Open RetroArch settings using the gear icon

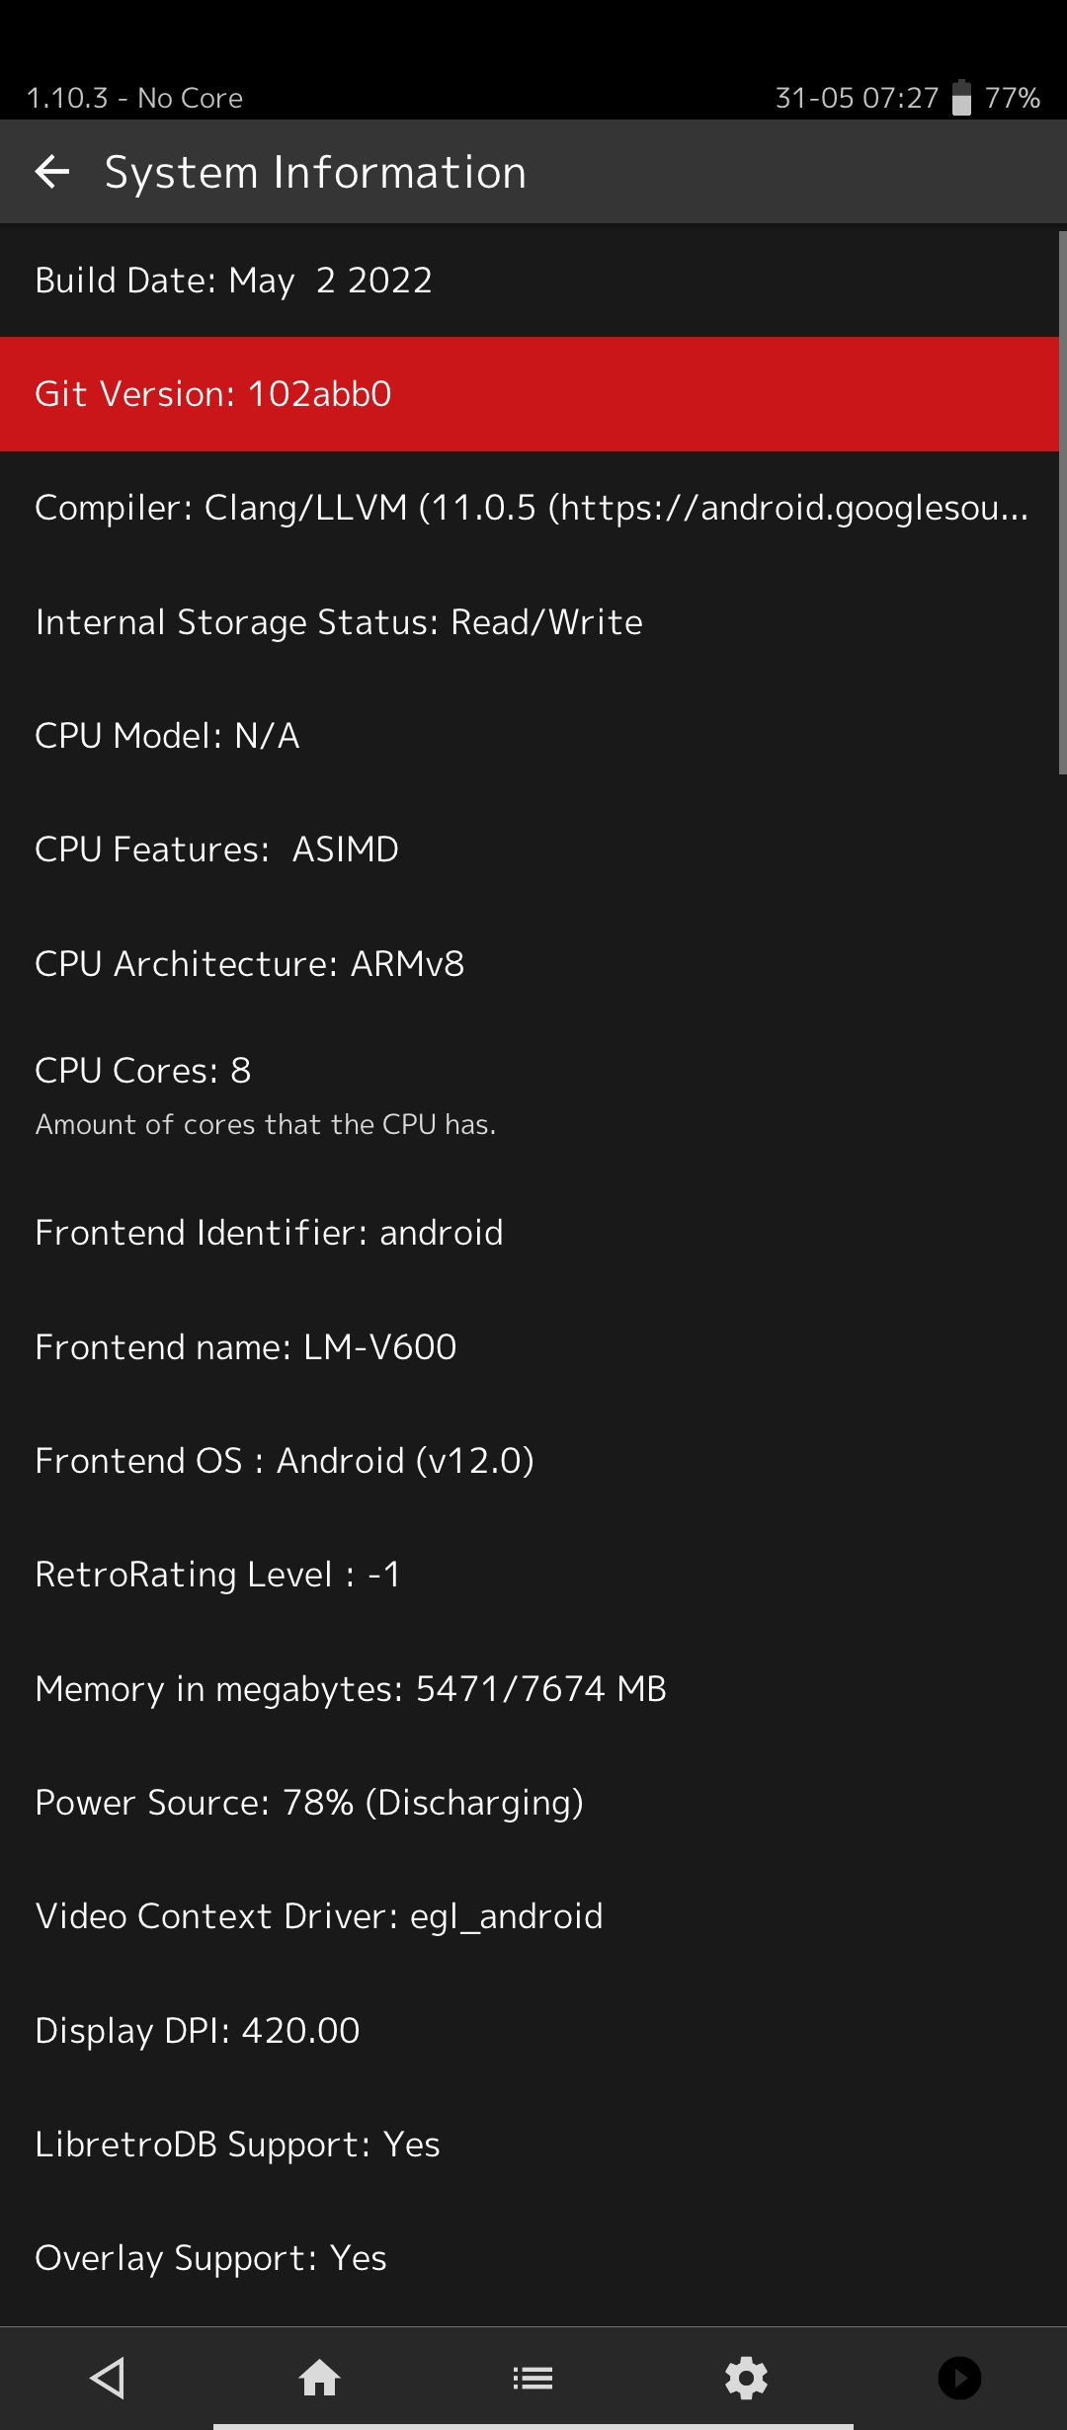point(746,2377)
